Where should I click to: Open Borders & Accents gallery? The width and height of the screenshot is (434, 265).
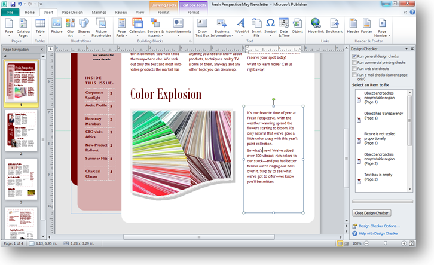[155, 28]
